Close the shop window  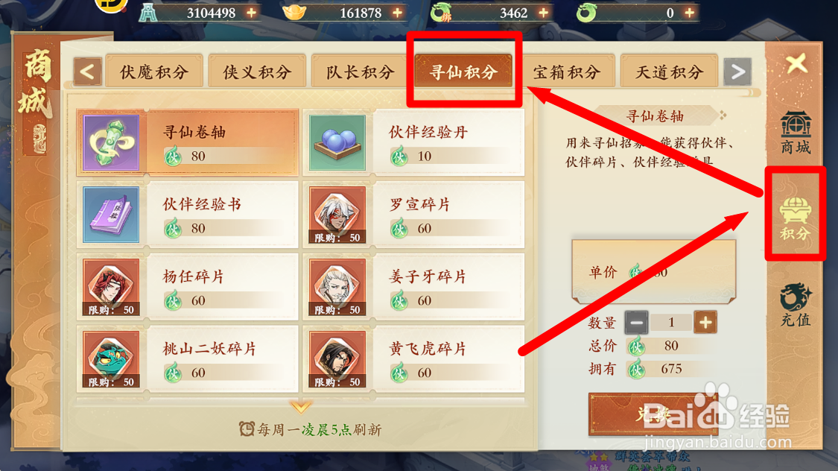click(796, 63)
